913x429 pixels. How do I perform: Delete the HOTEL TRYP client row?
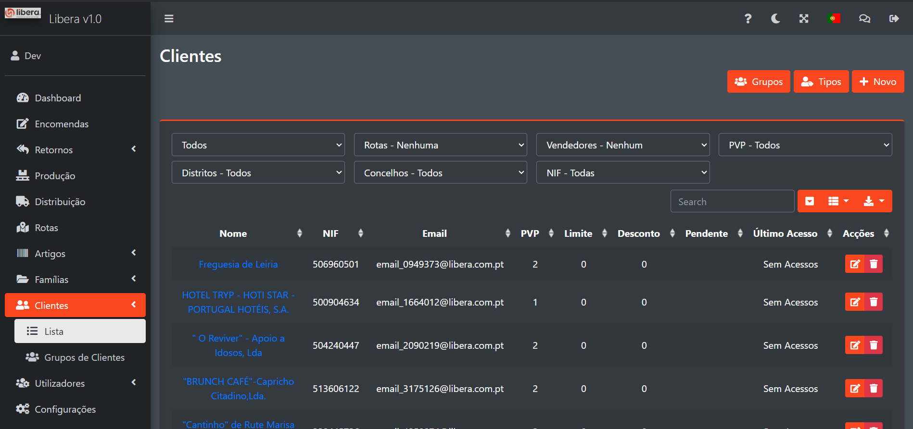(874, 302)
